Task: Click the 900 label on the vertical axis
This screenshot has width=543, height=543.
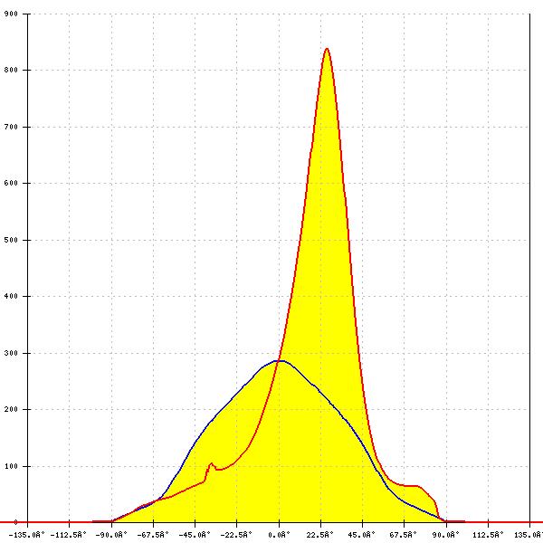Action: point(11,14)
